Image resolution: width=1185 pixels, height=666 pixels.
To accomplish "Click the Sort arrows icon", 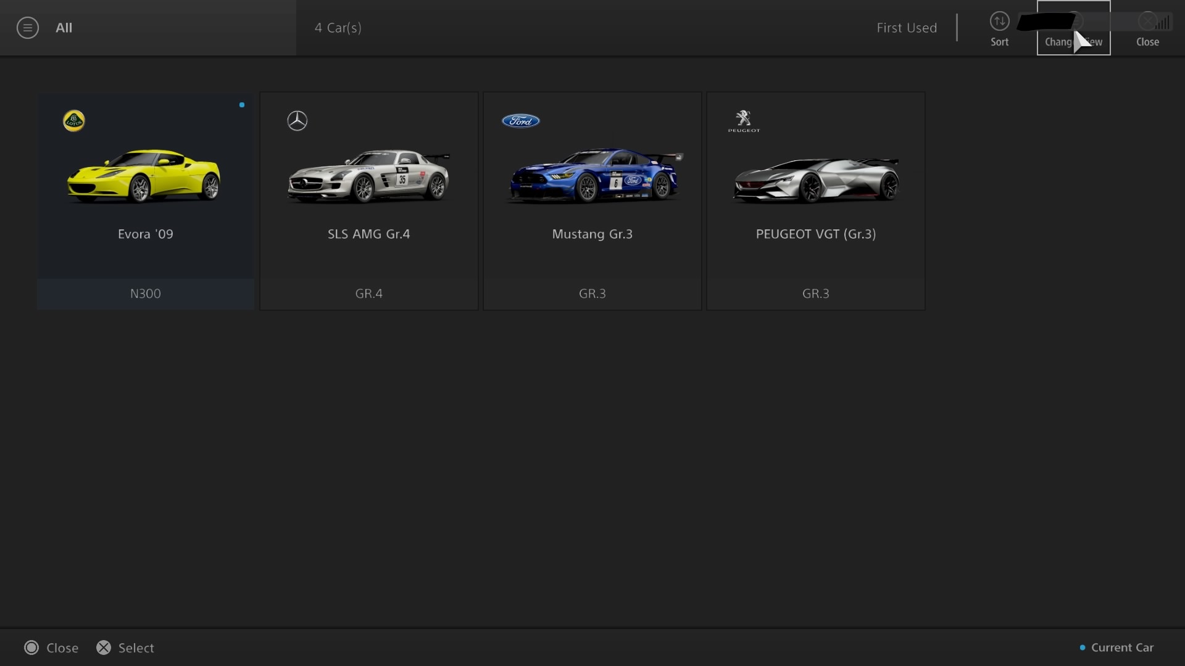I will click(999, 22).
